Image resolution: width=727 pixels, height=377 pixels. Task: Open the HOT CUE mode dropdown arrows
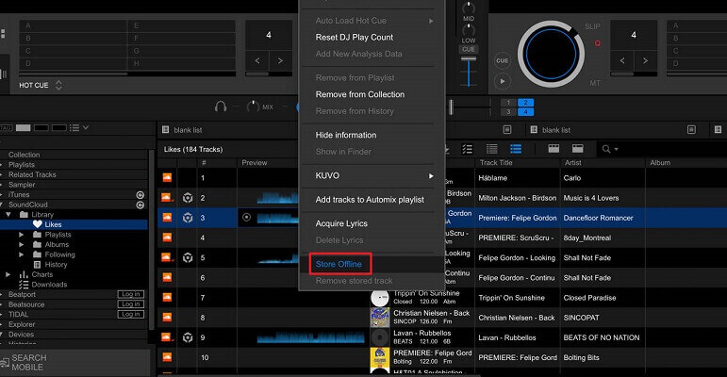point(58,85)
